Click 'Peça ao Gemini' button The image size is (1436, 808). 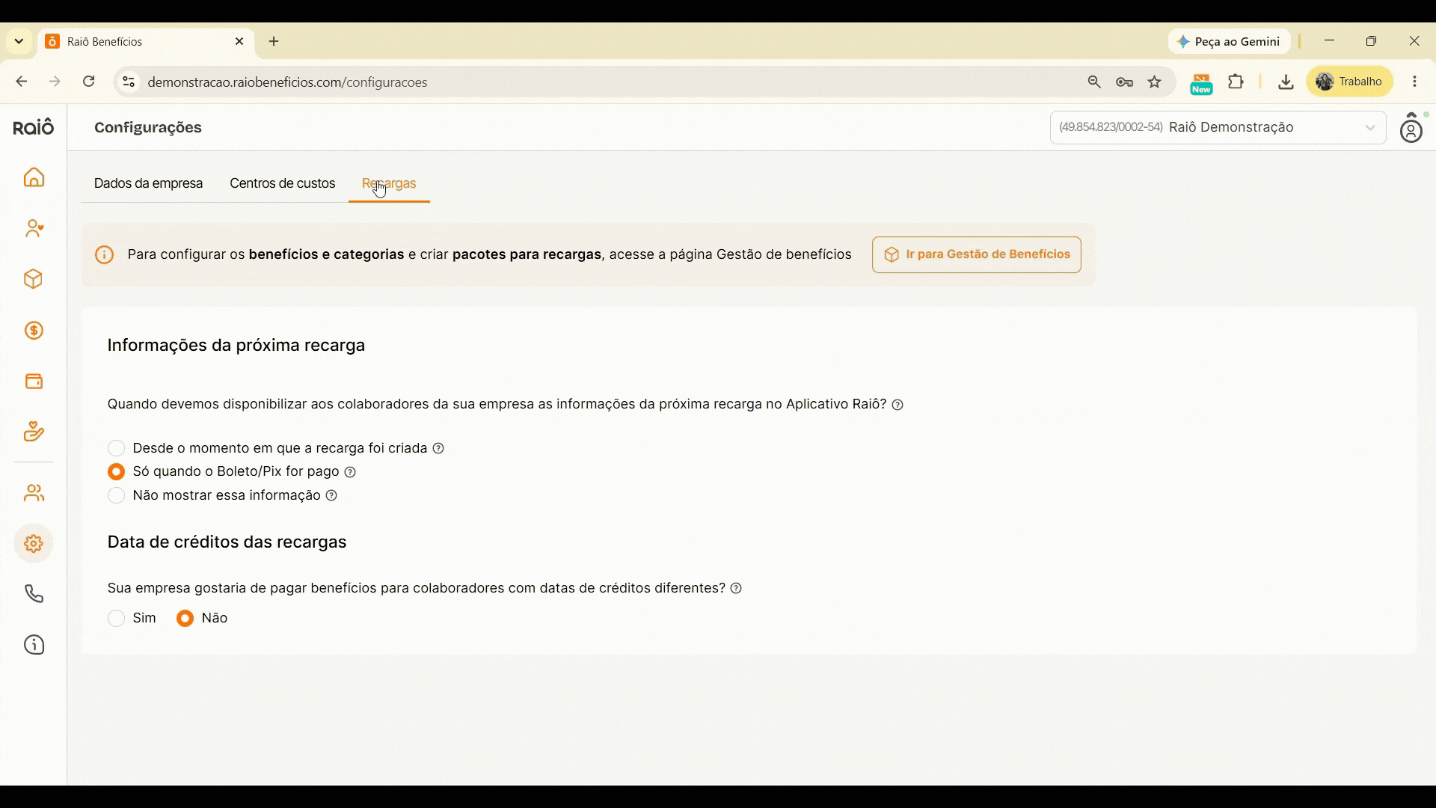[x=1229, y=42]
